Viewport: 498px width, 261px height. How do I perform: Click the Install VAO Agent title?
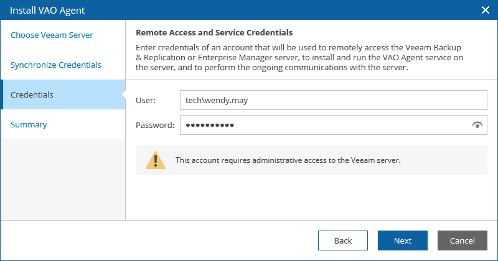click(47, 11)
